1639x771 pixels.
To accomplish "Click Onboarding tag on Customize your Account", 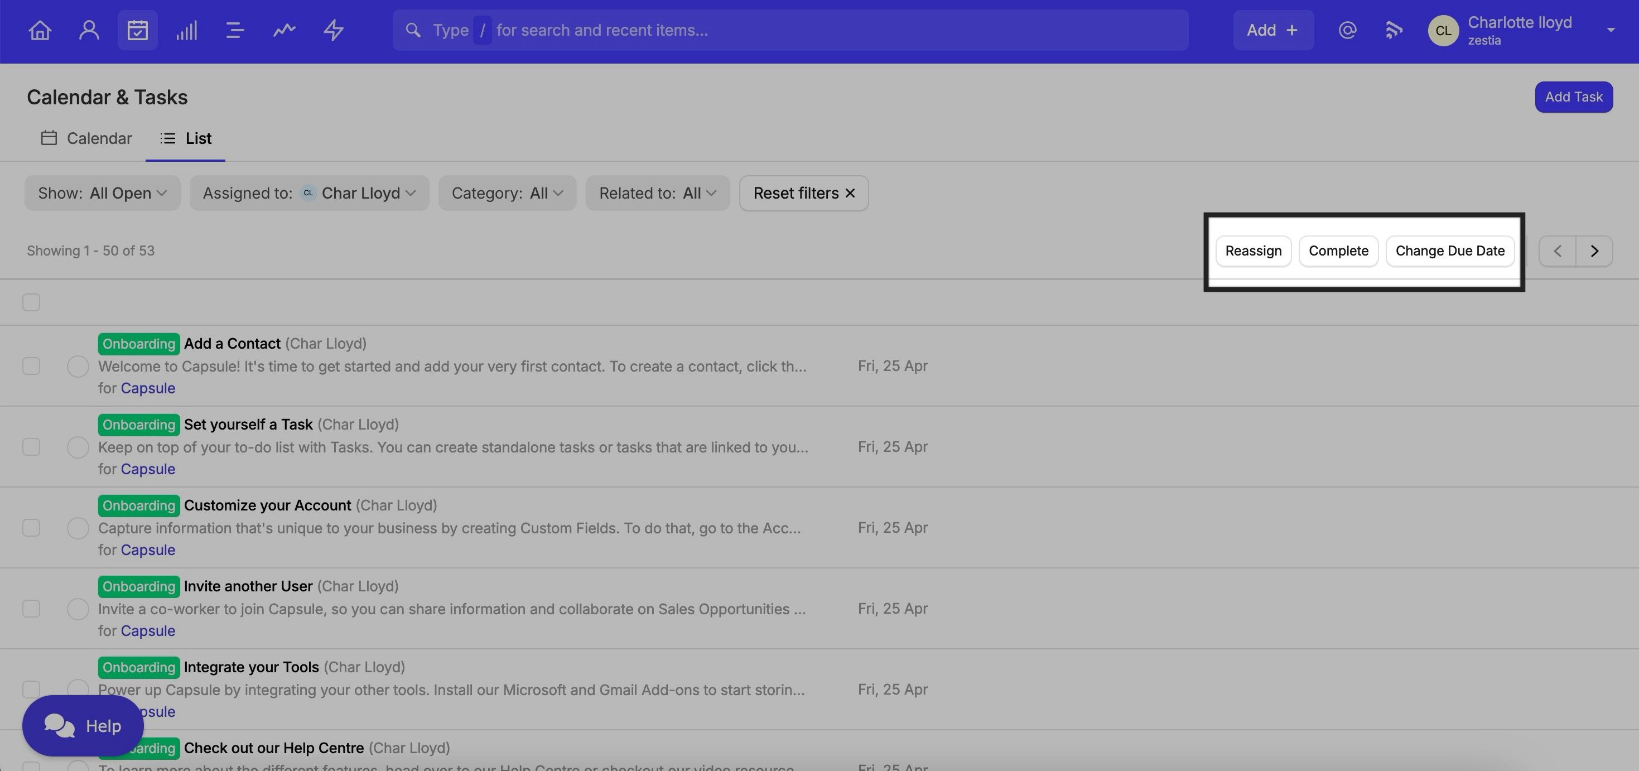I will tap(139, 506).
